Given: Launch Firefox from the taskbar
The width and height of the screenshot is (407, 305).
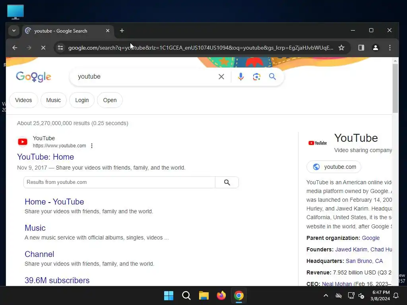Looking at the screenshot, I should coord(221,295).
